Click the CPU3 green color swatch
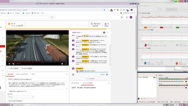This screenshot has height=106, width=188. click(x=177, y=27)
